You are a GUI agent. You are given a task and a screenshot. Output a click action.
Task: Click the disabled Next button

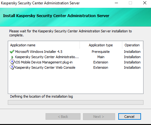(99, 117)
